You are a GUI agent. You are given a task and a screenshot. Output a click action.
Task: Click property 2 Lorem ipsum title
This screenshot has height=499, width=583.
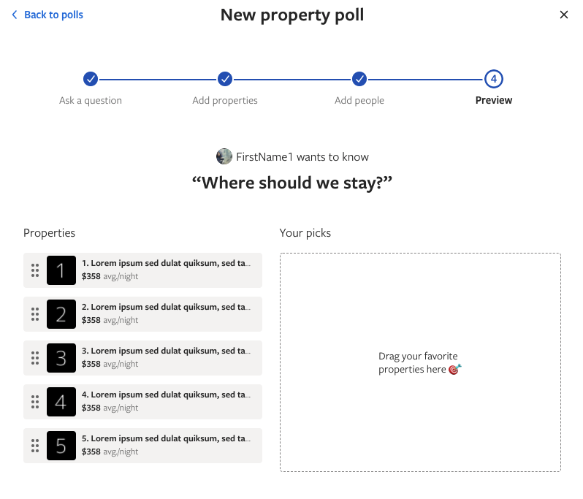click(x=166, y=307)
